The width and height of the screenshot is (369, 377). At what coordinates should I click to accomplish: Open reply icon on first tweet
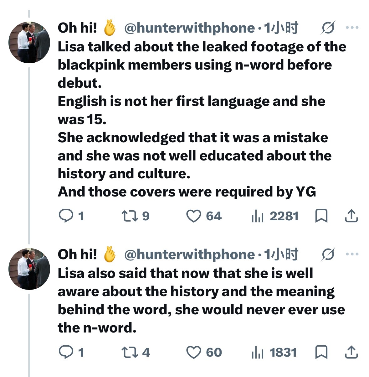[66, 216]
